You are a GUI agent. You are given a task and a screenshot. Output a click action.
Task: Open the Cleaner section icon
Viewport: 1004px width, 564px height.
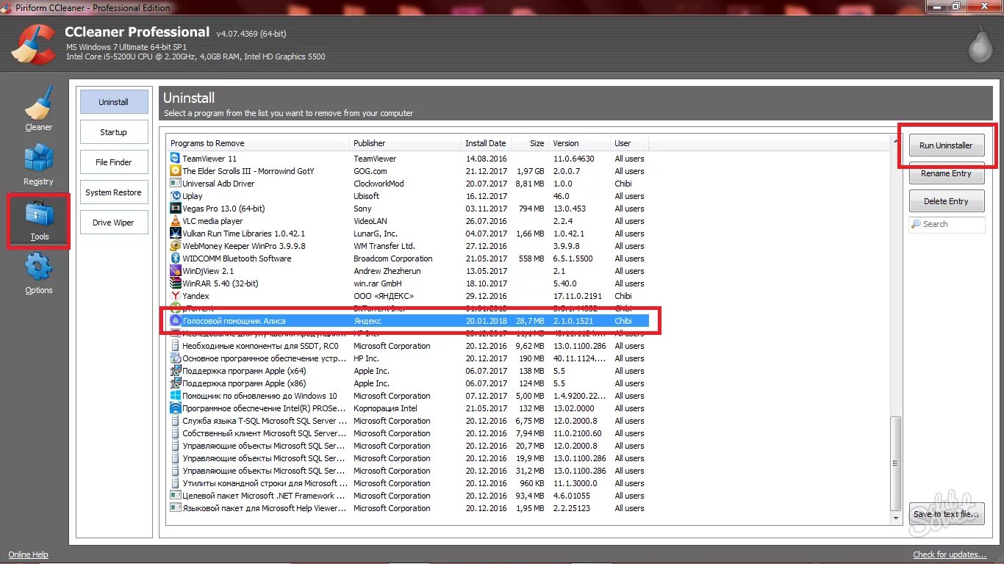(38, 104)
